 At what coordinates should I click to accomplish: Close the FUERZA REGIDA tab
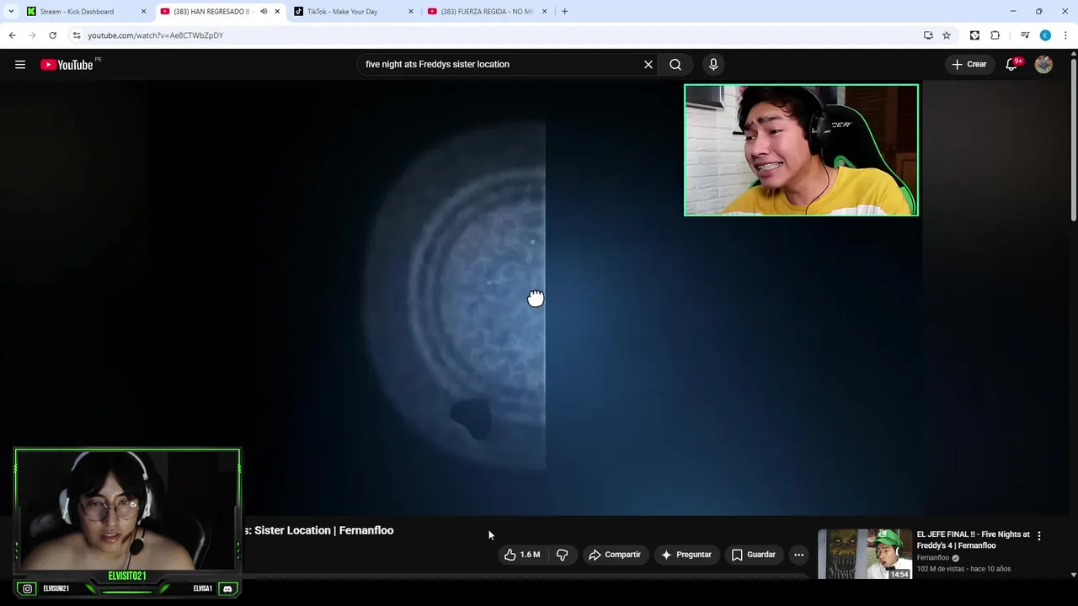(x=545, y=11)
